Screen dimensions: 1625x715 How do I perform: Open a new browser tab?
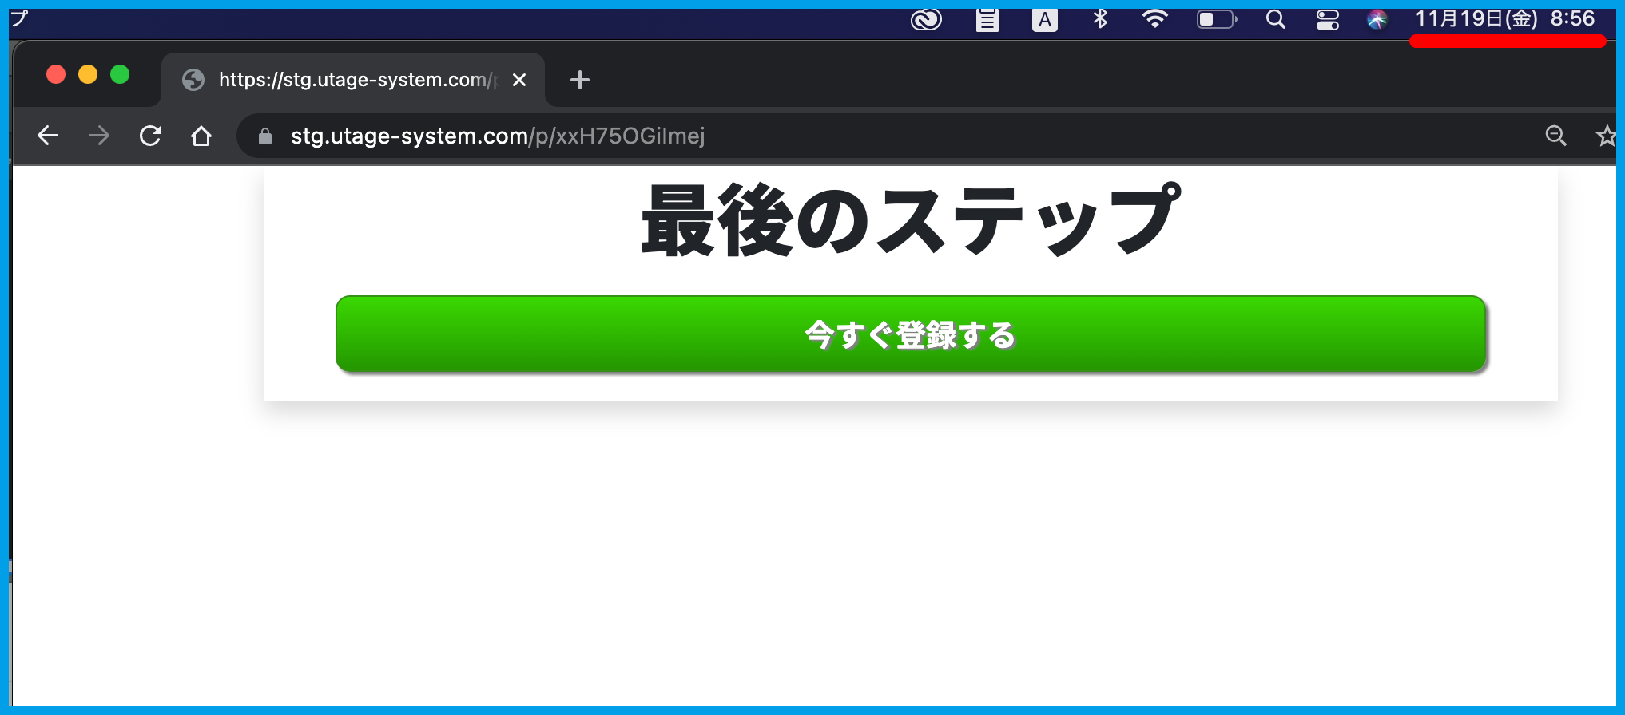(x=580, y=80)
